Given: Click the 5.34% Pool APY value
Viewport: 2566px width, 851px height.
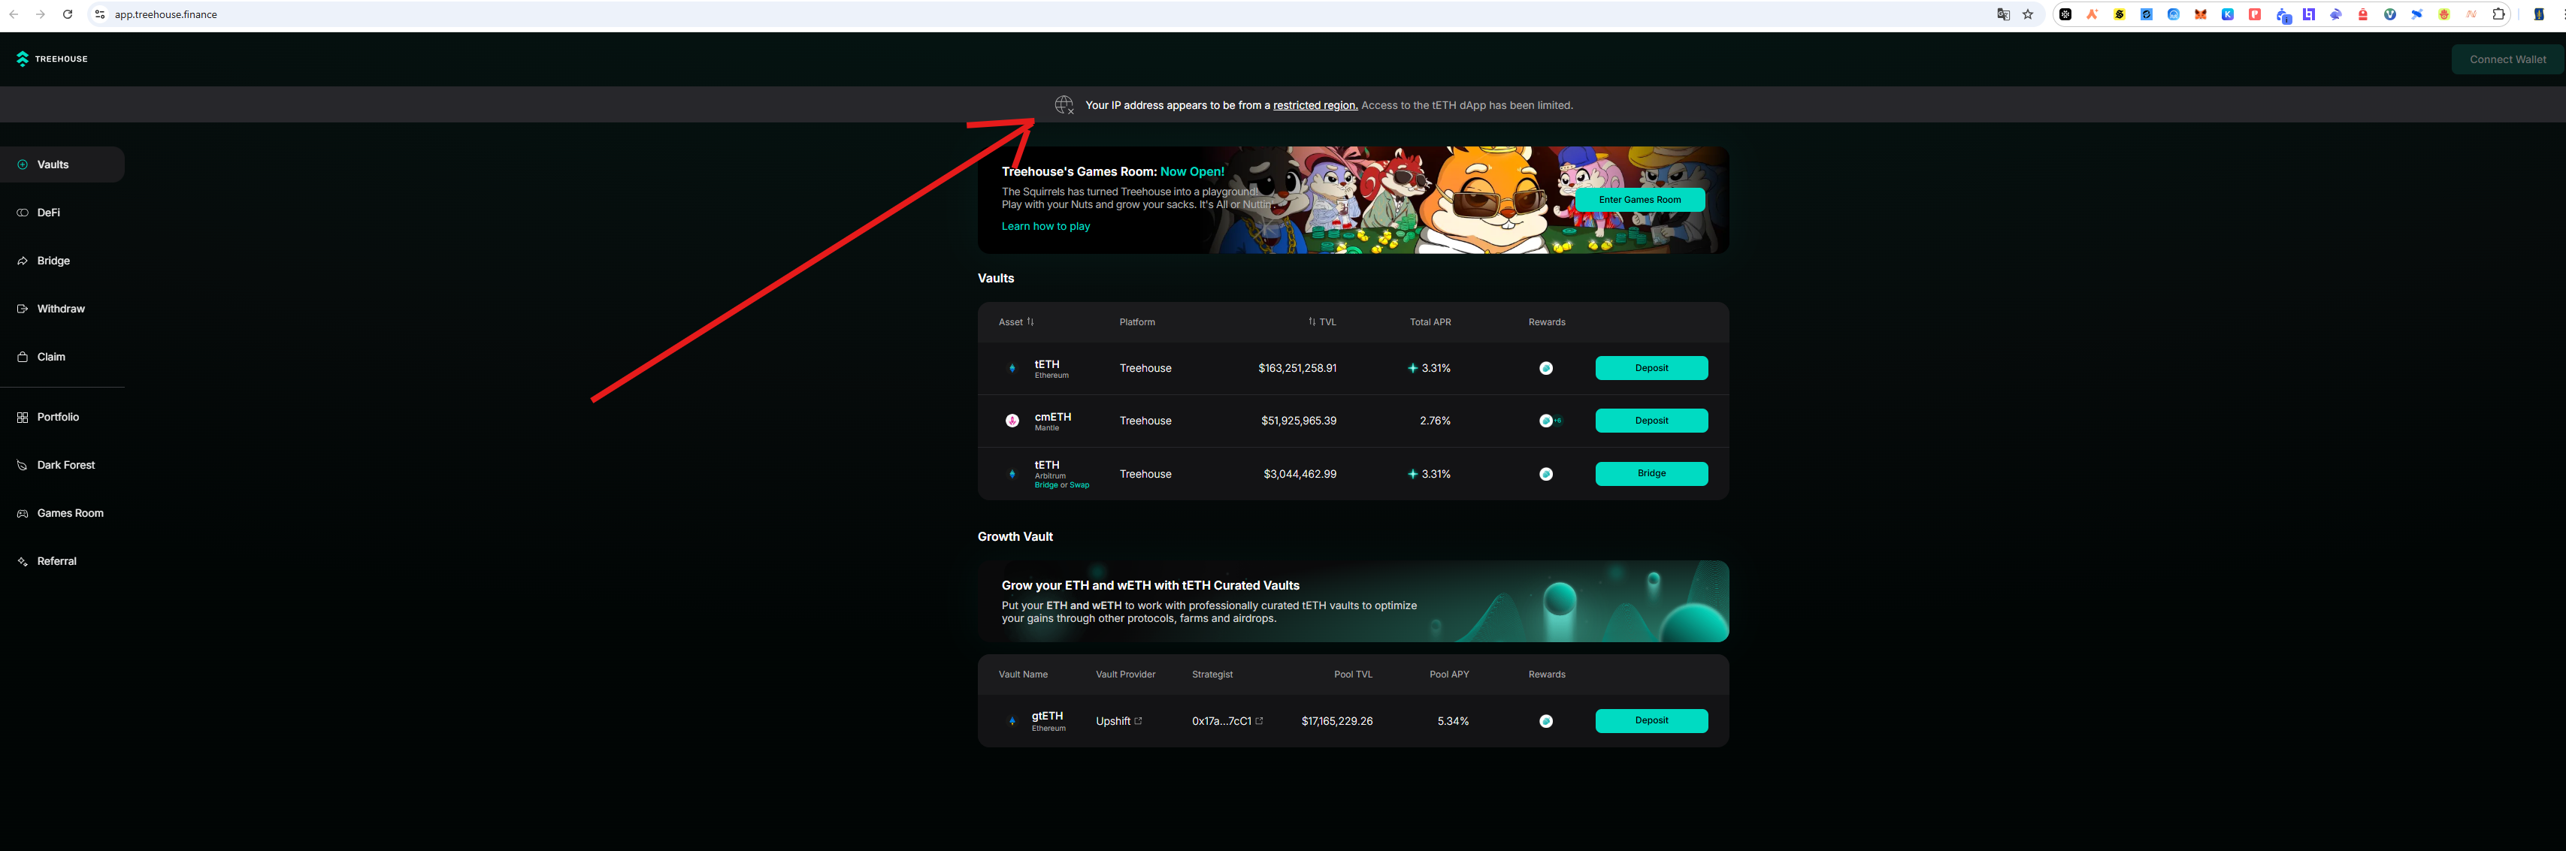Looking at the screenshot, I should tap(1452, 722).
